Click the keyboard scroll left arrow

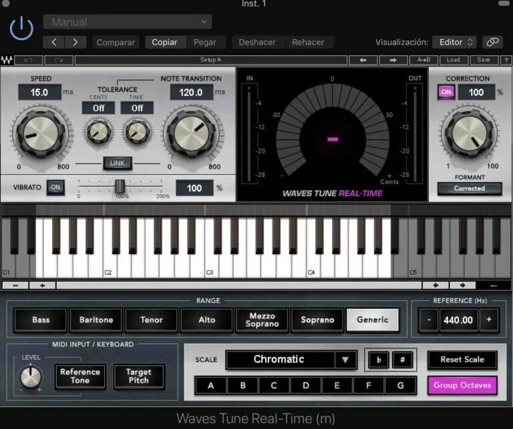click(436, 286)
